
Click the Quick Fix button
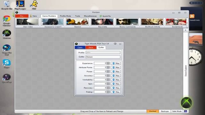click(x=105, y=16)
